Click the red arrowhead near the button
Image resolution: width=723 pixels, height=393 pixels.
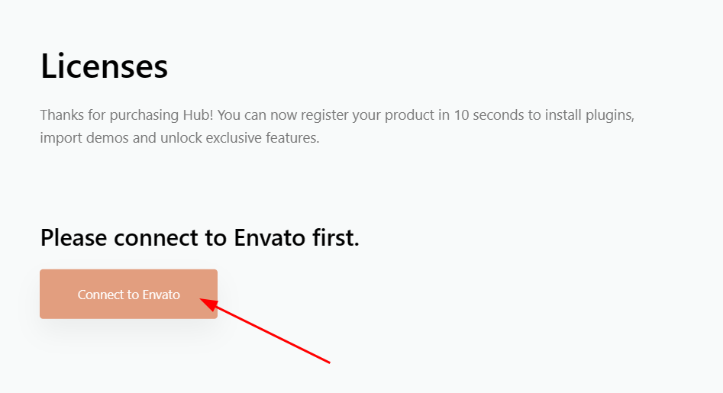pyautogui.click(x=205, y=301)
